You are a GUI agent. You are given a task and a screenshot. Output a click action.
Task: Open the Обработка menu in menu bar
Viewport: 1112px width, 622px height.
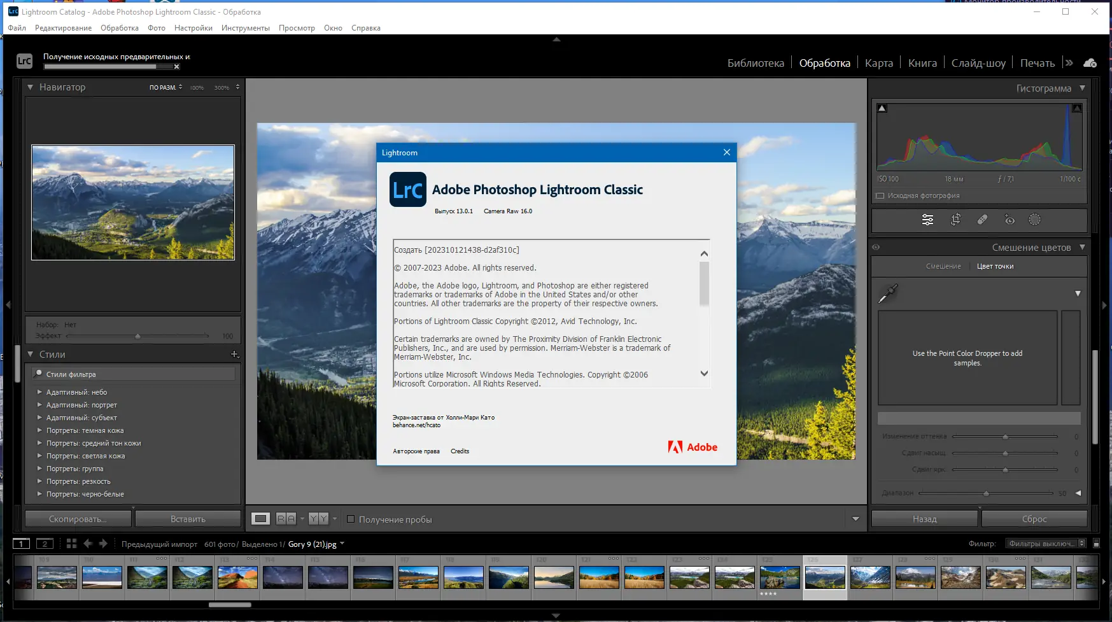point(120,28)
